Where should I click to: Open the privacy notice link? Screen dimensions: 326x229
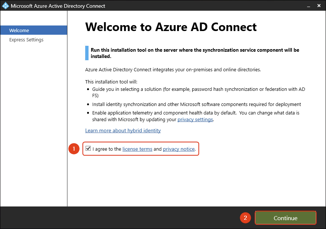click(x=179, y=149)
